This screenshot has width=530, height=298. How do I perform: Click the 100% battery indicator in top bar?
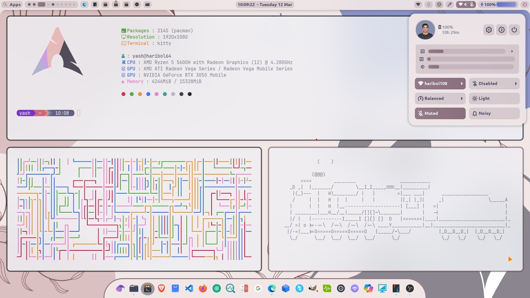tap(499, 5)
